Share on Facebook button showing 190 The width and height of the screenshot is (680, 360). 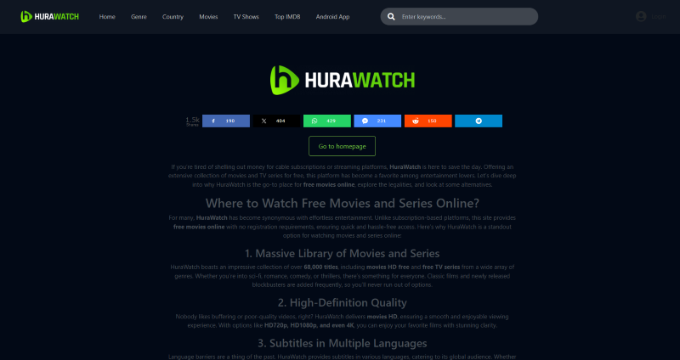tap(226, 121)
